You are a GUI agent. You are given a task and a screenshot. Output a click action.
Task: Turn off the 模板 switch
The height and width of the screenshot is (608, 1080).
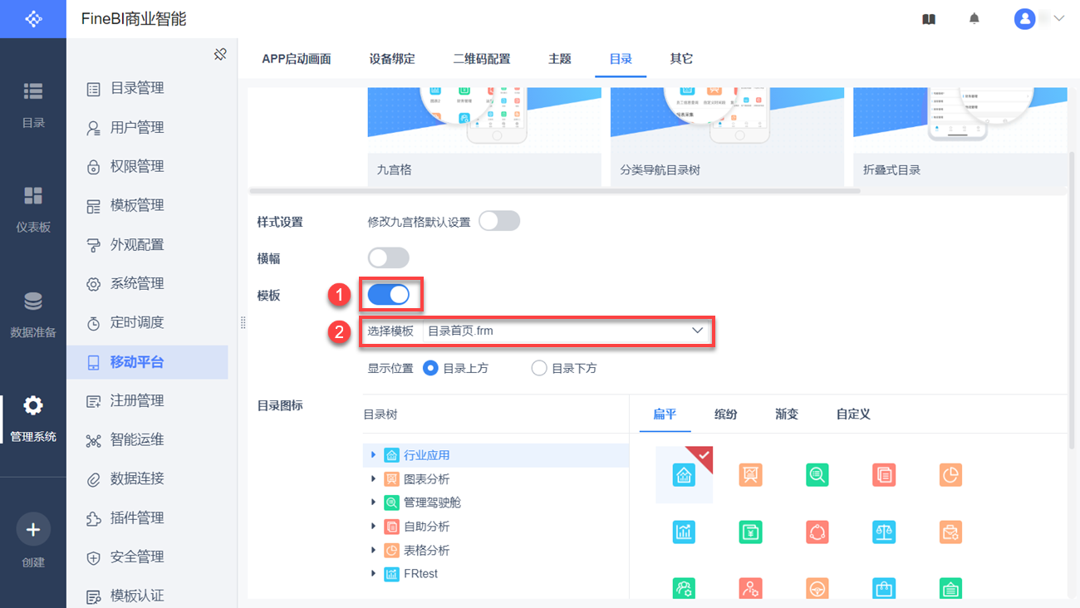[389, 294]
